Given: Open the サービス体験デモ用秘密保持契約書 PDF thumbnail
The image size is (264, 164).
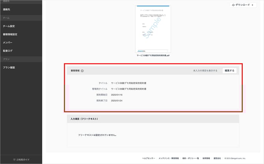Looking at the screenshot, I should click(153, 29).
